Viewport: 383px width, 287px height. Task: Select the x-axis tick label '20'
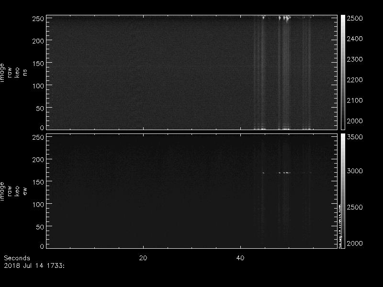pyautogui.click(x=143, y=258)
